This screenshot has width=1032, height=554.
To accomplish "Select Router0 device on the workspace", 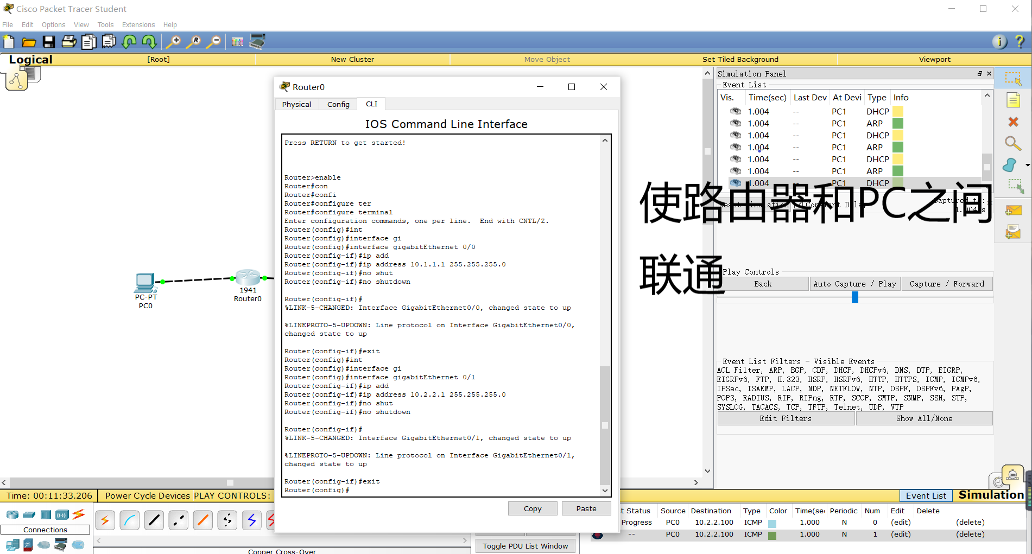I will pos(248,278).
